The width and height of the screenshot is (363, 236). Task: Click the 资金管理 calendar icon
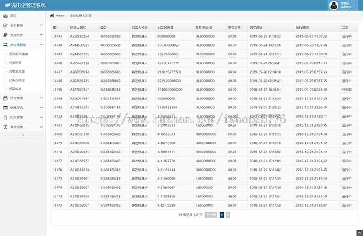coord(5,98)
